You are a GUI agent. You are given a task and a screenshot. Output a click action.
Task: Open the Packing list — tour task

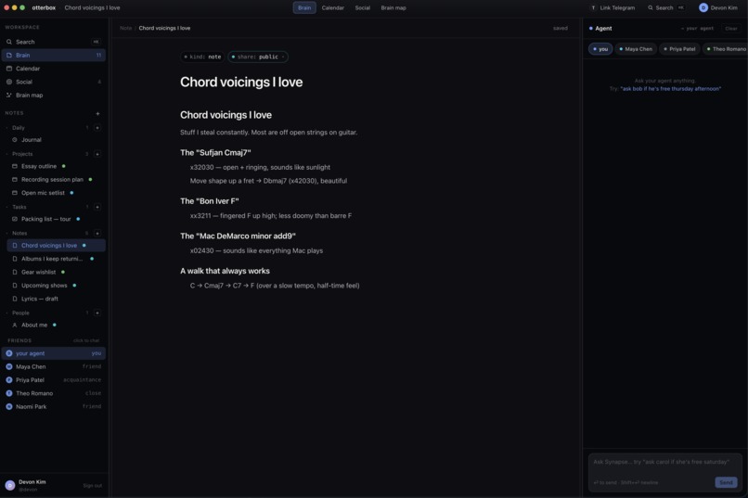pyautogui.click(x=57, y=219)
